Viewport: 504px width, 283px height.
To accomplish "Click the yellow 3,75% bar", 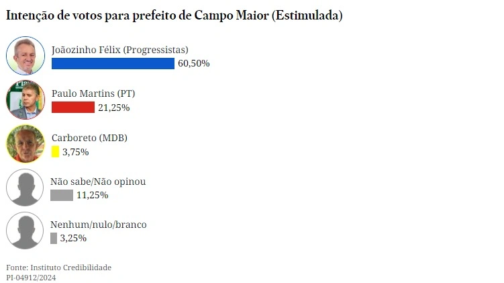I will [x=56, y=152].
